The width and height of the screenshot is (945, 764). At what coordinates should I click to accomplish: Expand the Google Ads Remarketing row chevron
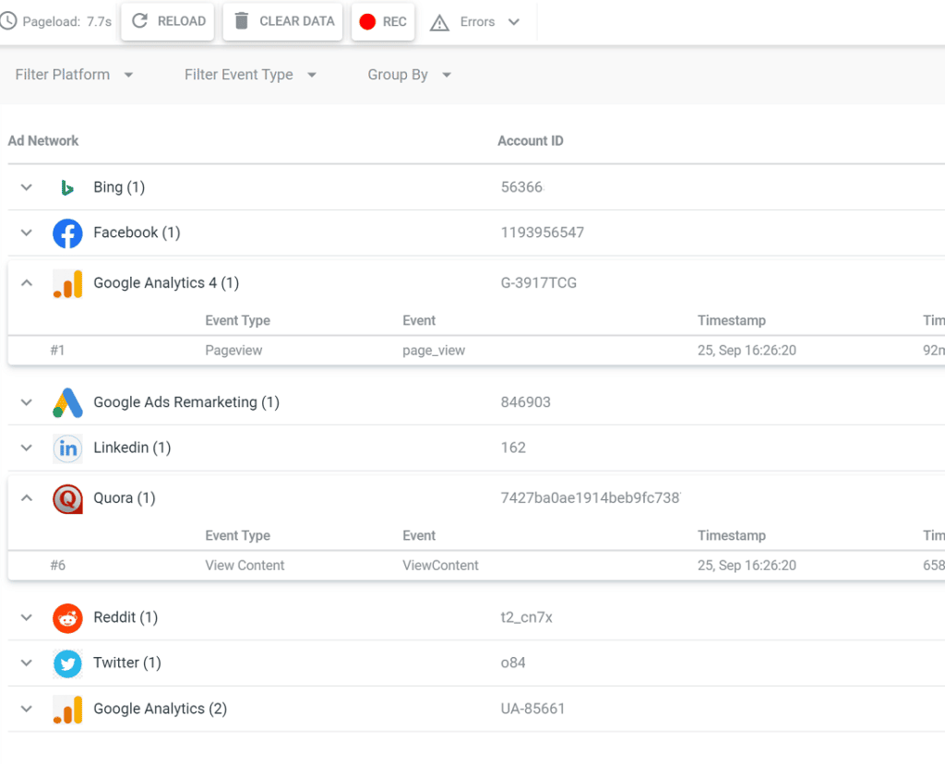tap(27, 402)
